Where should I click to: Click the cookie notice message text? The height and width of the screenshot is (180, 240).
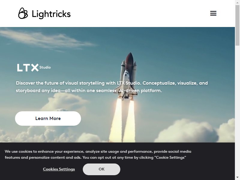click(x=98, y=154)
